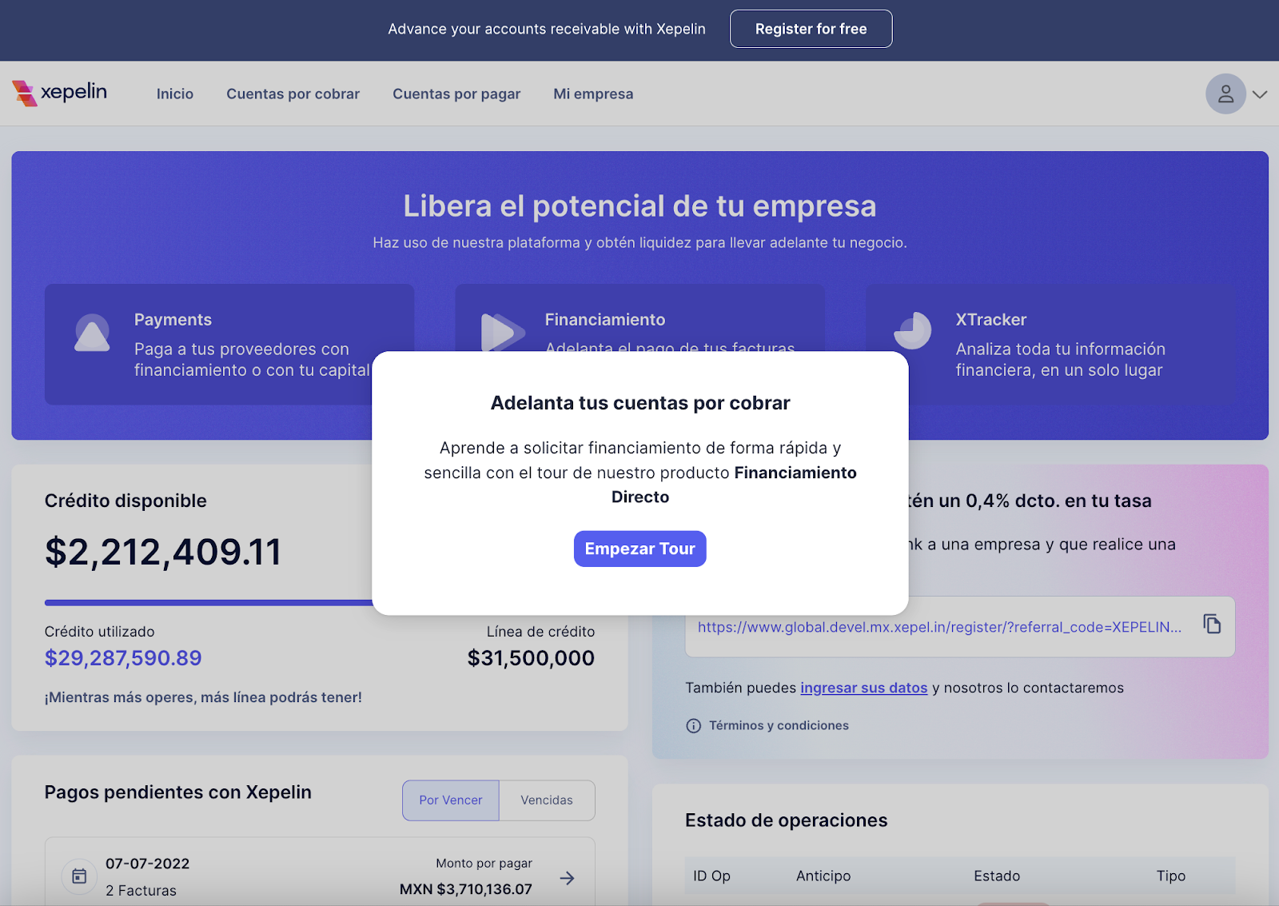
Task: Open Términos y condiciones link
Action: pos(779,726)
